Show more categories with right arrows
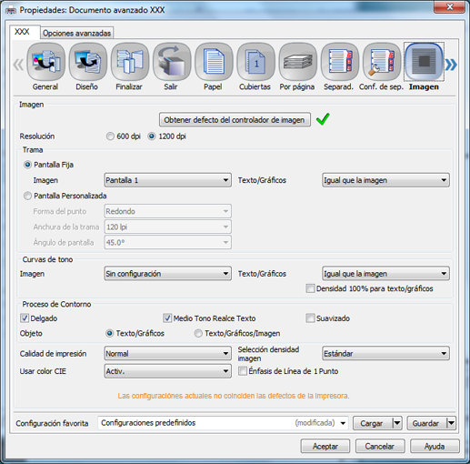This screenshot has height=464, width=470. (x=451, y=65)
